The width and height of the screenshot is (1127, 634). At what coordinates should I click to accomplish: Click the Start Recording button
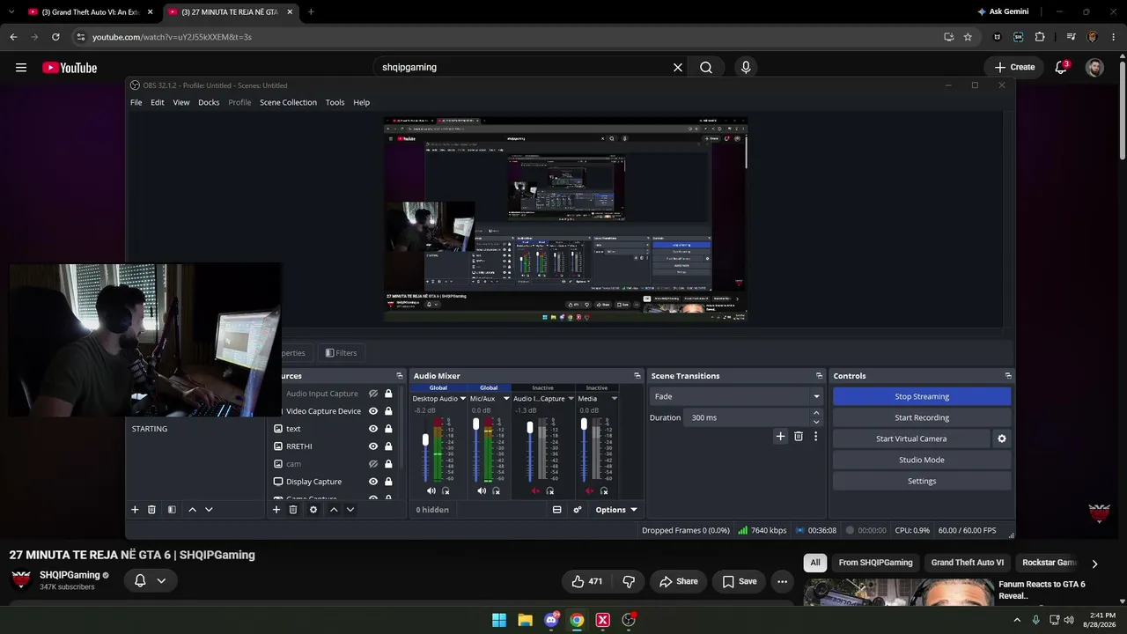(x=922, y=417)
